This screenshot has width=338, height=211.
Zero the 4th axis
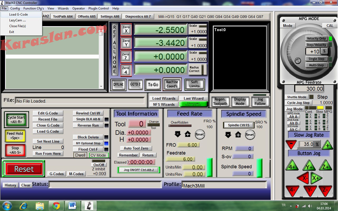(126, 70)
